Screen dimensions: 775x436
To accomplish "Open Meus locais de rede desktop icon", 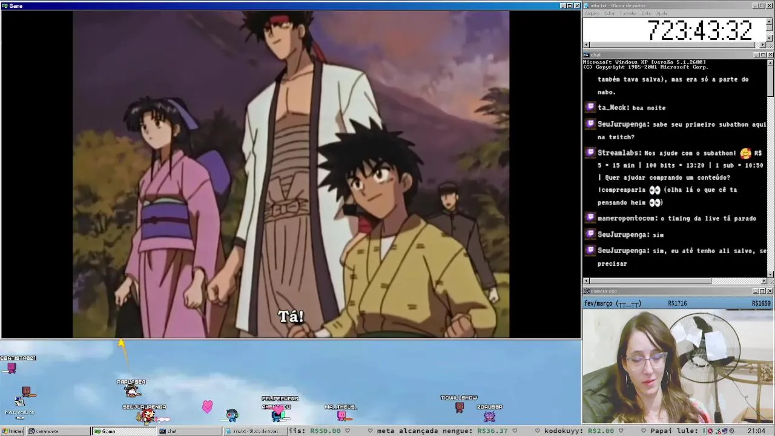I will point(19,407).
